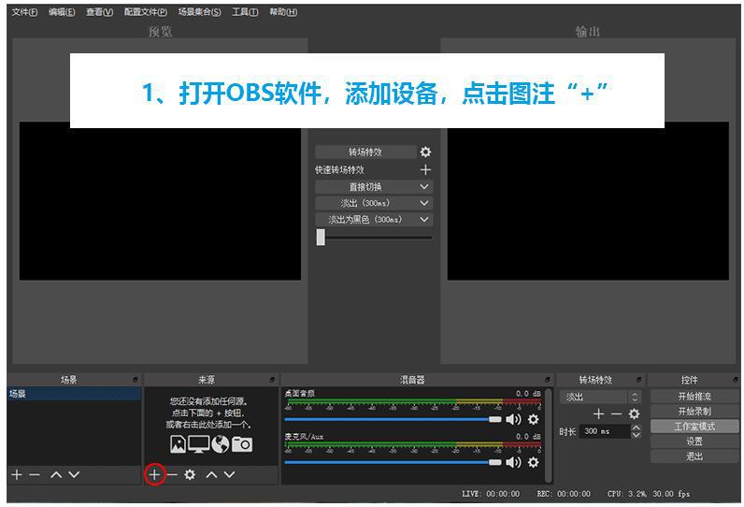
Task: Adjust the Mic/Aux volume slider
Action: pyautogui.click(x=393, y=462)
